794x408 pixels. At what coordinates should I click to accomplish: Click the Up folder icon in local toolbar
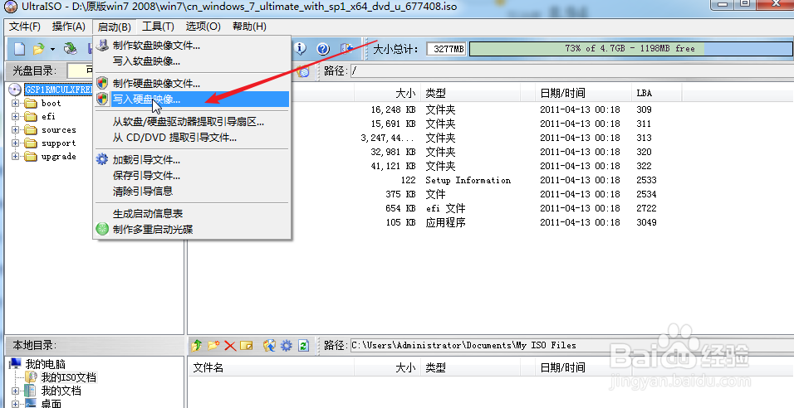(197, 345)
